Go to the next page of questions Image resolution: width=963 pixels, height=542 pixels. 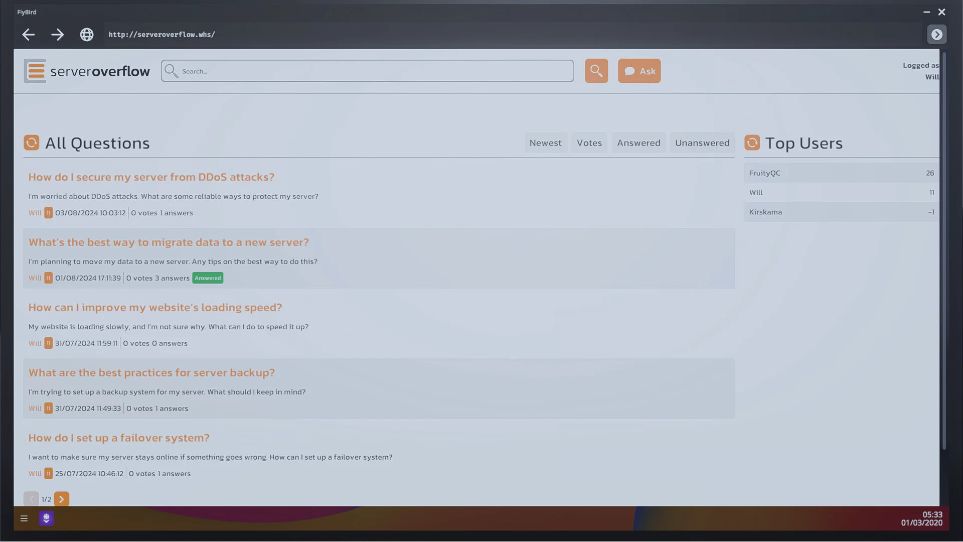point(61,499)
